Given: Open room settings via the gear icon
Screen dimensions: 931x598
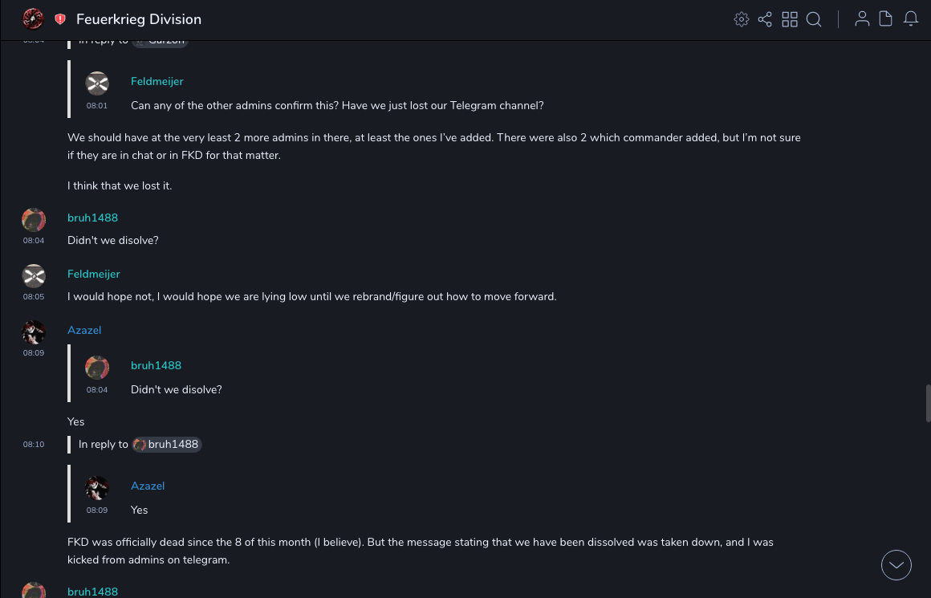Looking at the screenshot, I should tap(742, 19).
